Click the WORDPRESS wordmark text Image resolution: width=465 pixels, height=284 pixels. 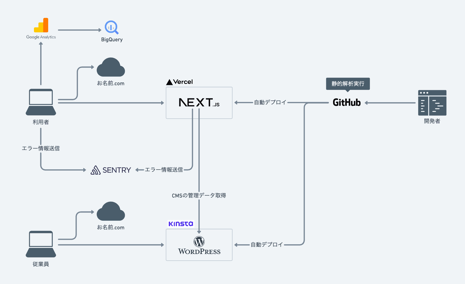[199, 251]
